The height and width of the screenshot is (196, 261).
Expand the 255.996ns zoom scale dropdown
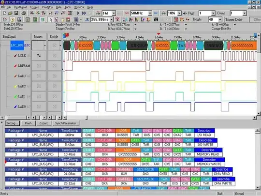click(x=112, y=20)
